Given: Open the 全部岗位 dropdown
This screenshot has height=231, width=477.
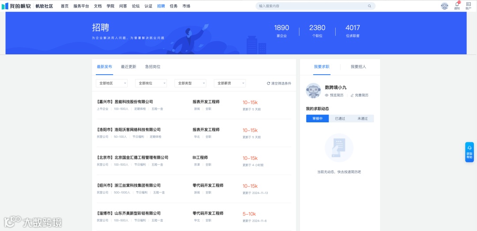Looking at the screenshot, I should (151, 83).
